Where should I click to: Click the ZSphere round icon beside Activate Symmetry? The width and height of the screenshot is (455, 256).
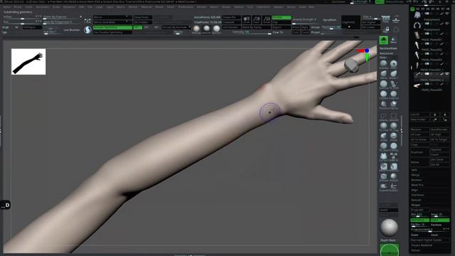87,30
